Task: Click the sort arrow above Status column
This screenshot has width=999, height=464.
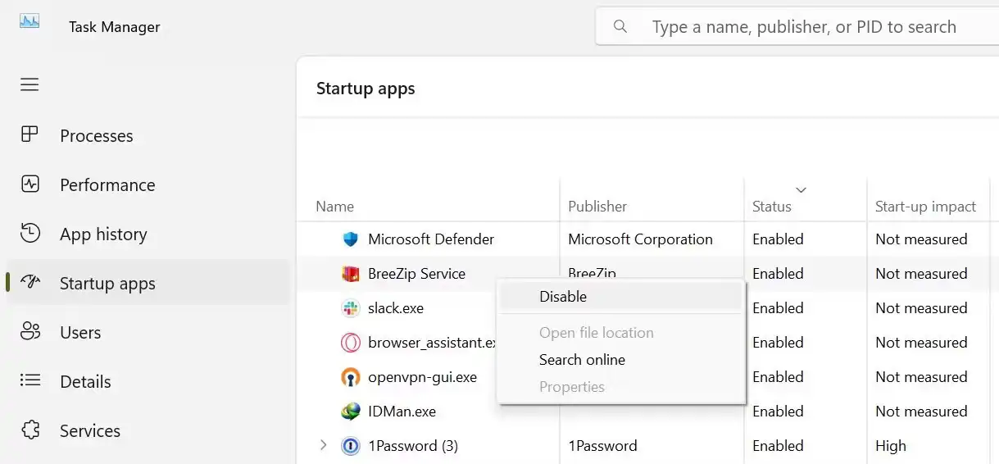Action: pos(801,190)
